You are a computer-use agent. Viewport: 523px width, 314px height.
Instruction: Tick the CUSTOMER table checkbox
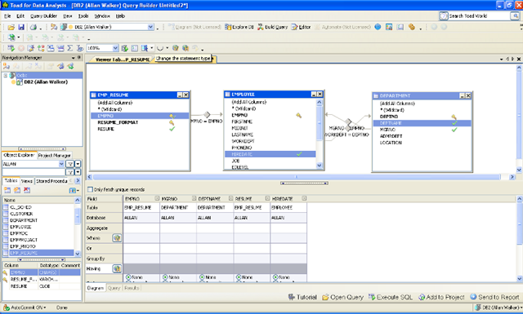(x=6, y=214)
